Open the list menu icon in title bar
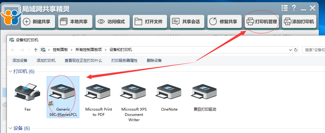325x133 pixels. pos(285,8)
